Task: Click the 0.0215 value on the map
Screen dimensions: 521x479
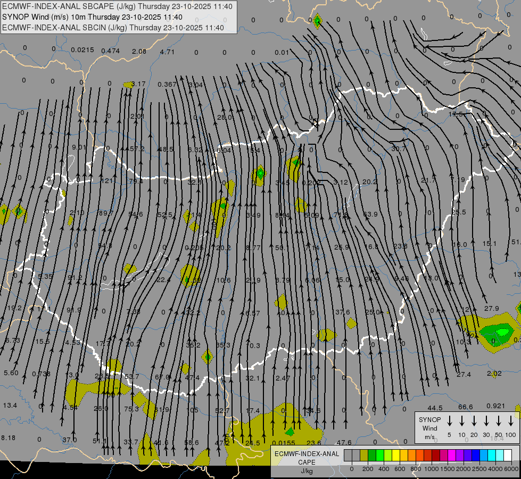Action: click(x=82, y=50)
